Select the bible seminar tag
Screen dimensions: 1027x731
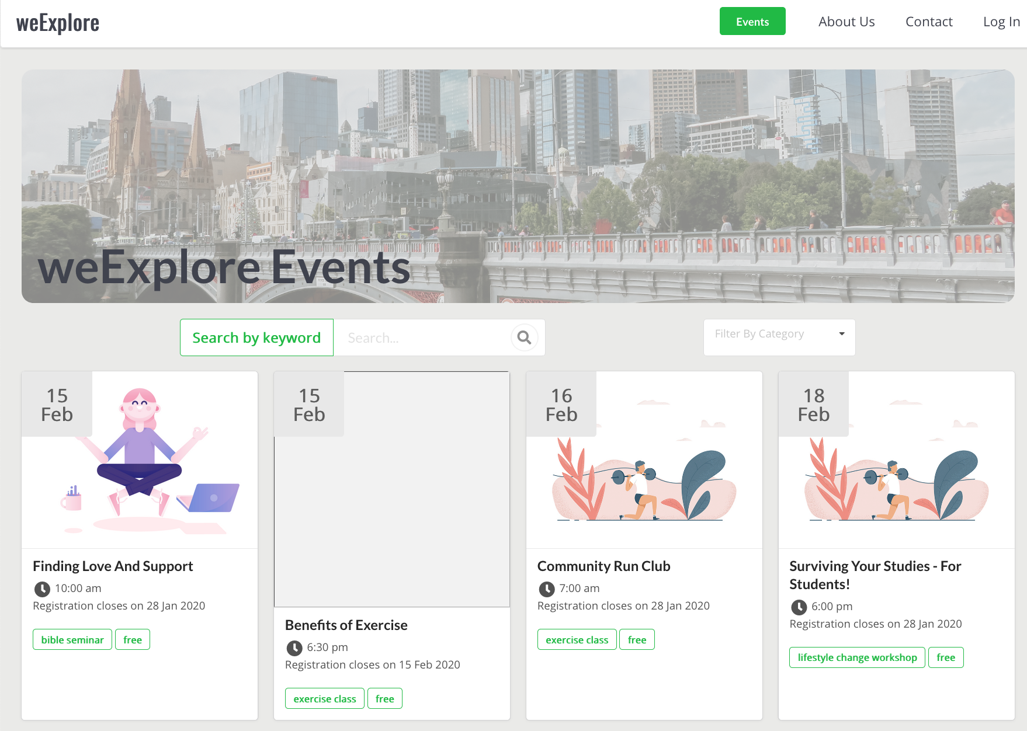coord(72,640)
